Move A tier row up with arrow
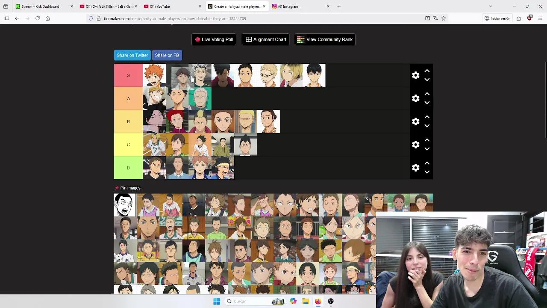 tap(427, 94)
